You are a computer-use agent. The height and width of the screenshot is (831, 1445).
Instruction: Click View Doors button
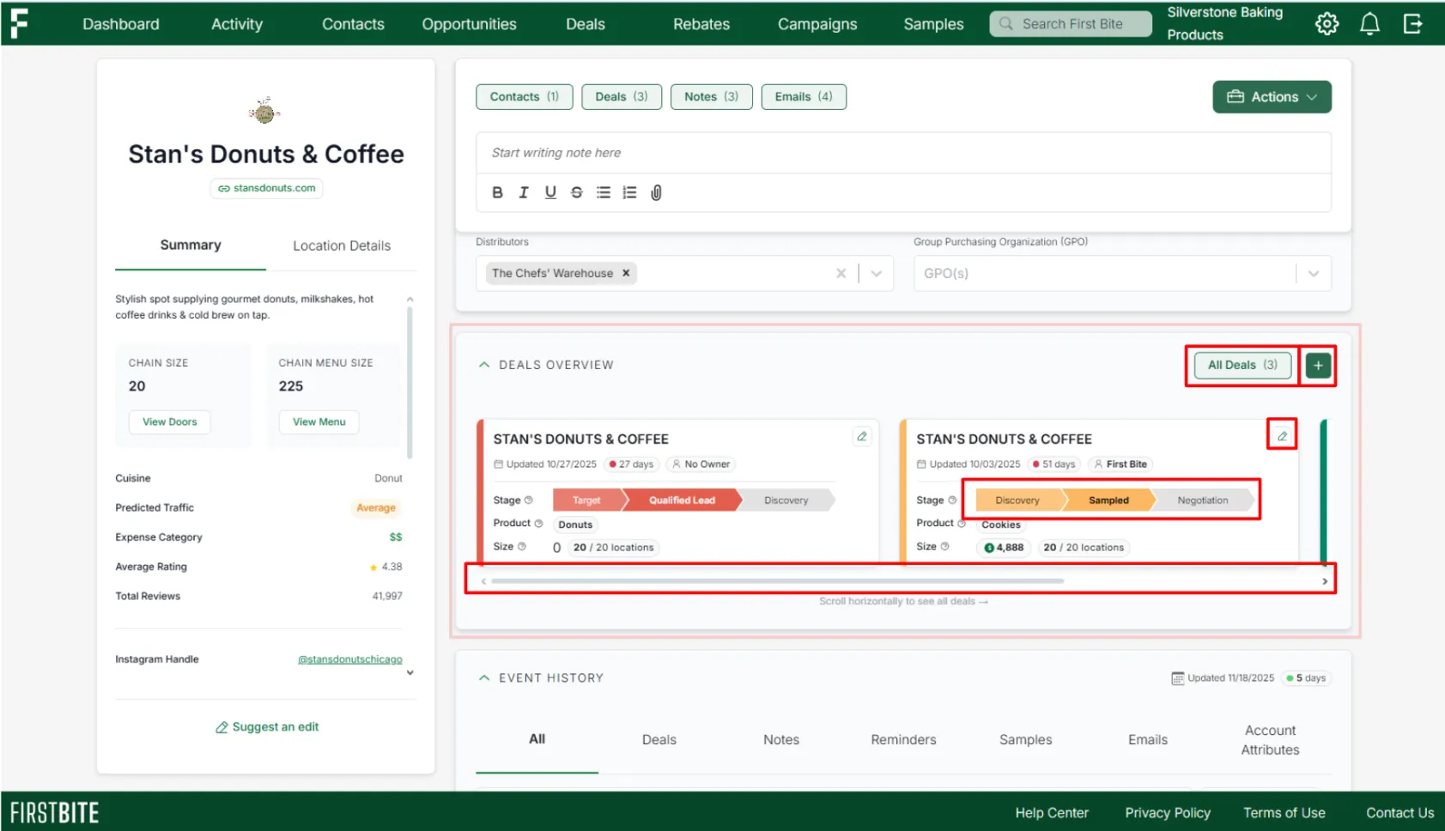(170, 422)
